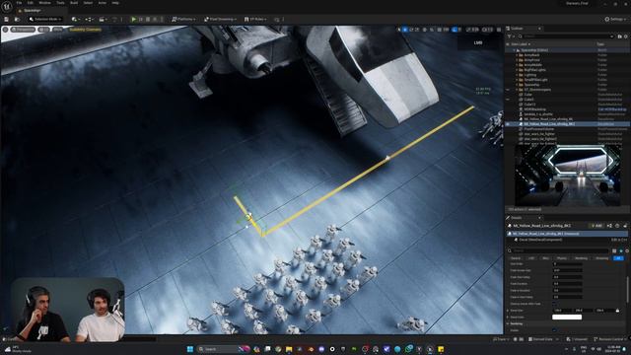Click the Windows Start button
Image resolution: width=631 pixels, height=355 pixels.
coord(190,349)
